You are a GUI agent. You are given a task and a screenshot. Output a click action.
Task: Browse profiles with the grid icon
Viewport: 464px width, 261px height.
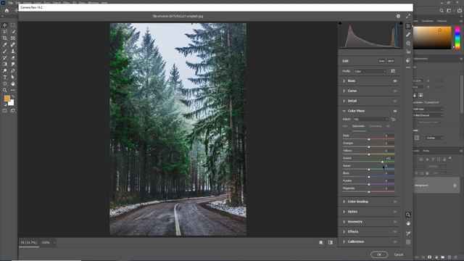click(393, 71)
